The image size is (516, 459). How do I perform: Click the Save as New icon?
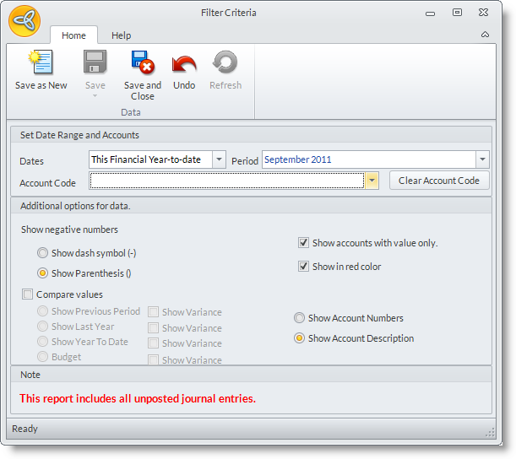click(x=41, y=64)
